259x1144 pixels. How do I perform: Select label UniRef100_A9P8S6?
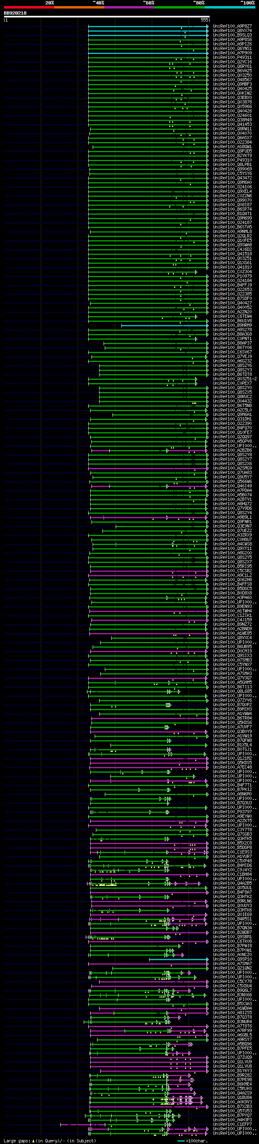tap(232, 39)
